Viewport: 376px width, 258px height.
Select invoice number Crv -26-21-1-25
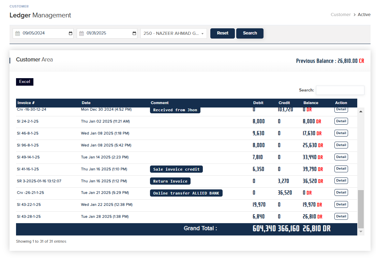point(30,193)
